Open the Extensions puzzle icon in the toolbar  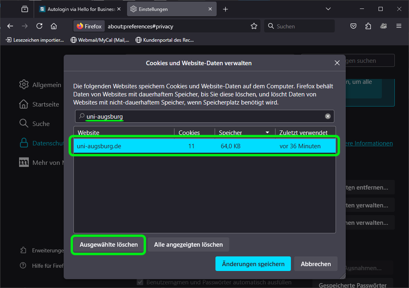pyautogui.click(x=368, y=26)
